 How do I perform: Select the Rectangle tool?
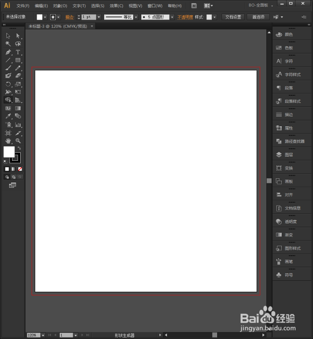point(18,60)
